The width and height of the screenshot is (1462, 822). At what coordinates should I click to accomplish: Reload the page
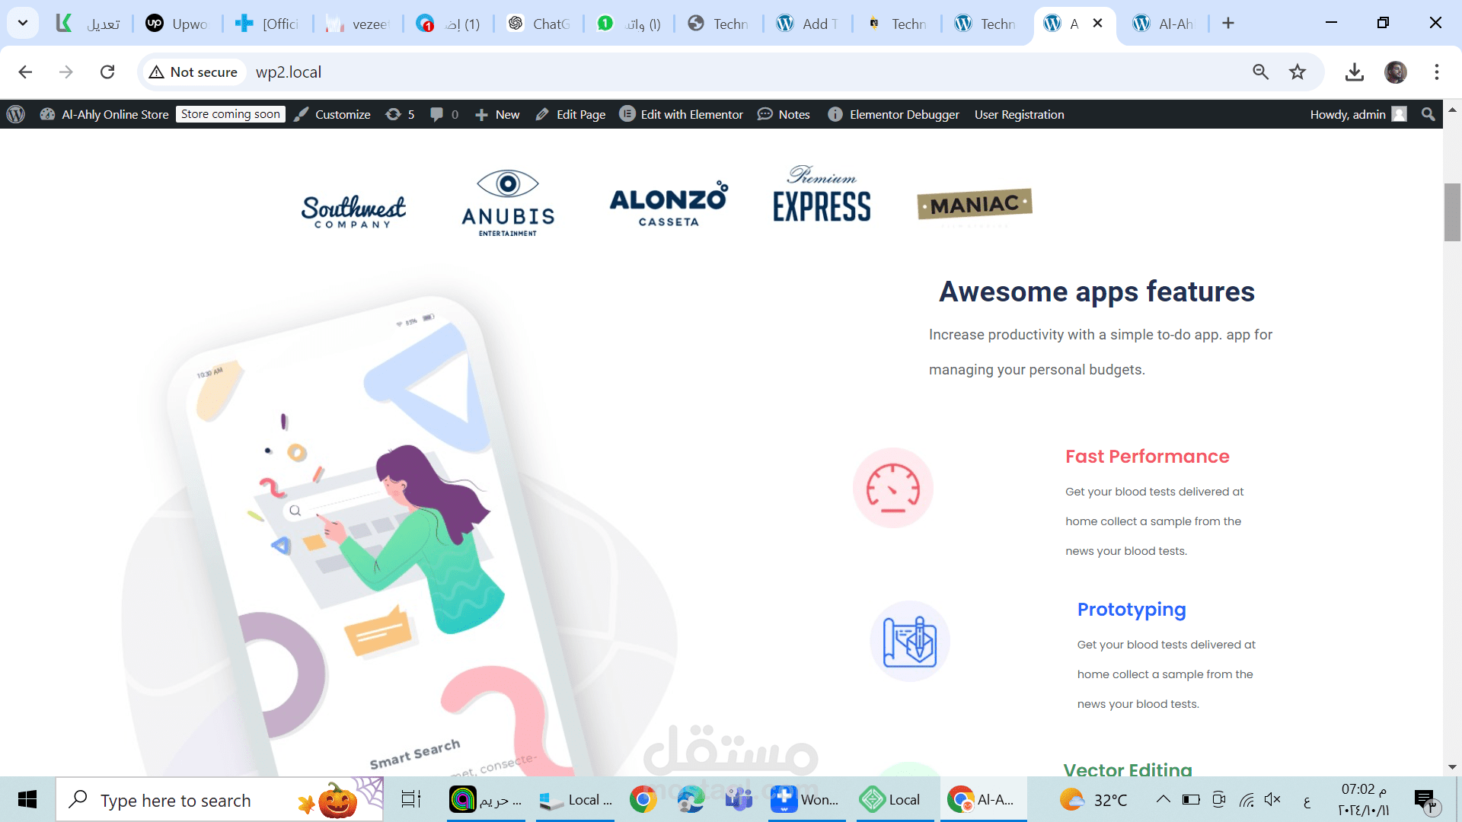click(107, 72)
